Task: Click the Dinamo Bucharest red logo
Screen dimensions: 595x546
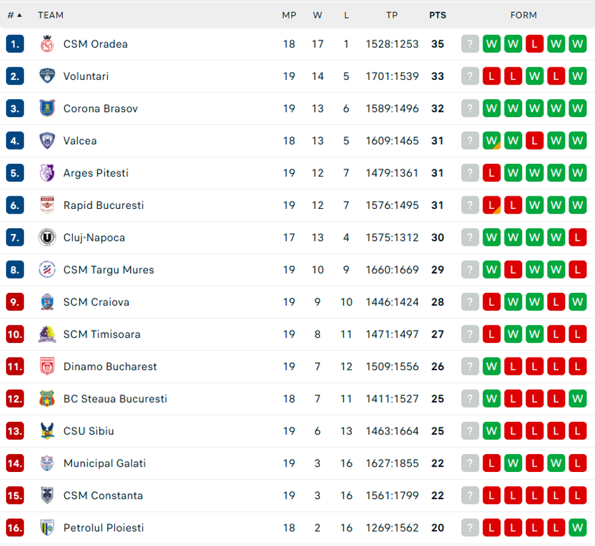Action: pos(47,366)
